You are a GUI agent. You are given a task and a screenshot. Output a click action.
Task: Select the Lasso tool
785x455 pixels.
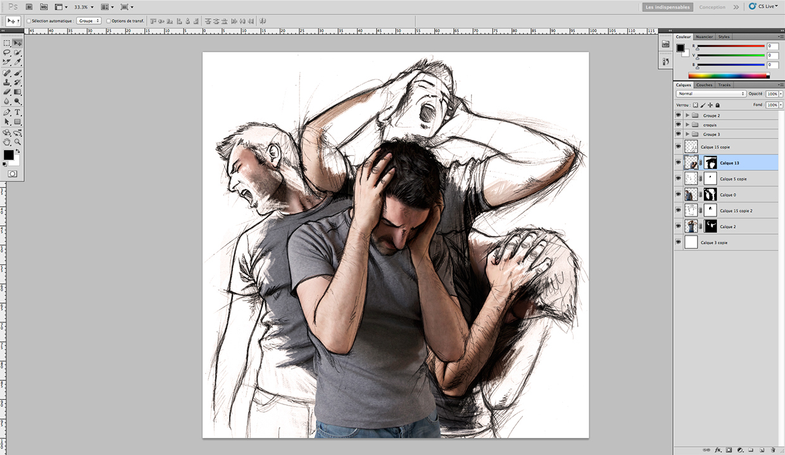click(7, 53)
